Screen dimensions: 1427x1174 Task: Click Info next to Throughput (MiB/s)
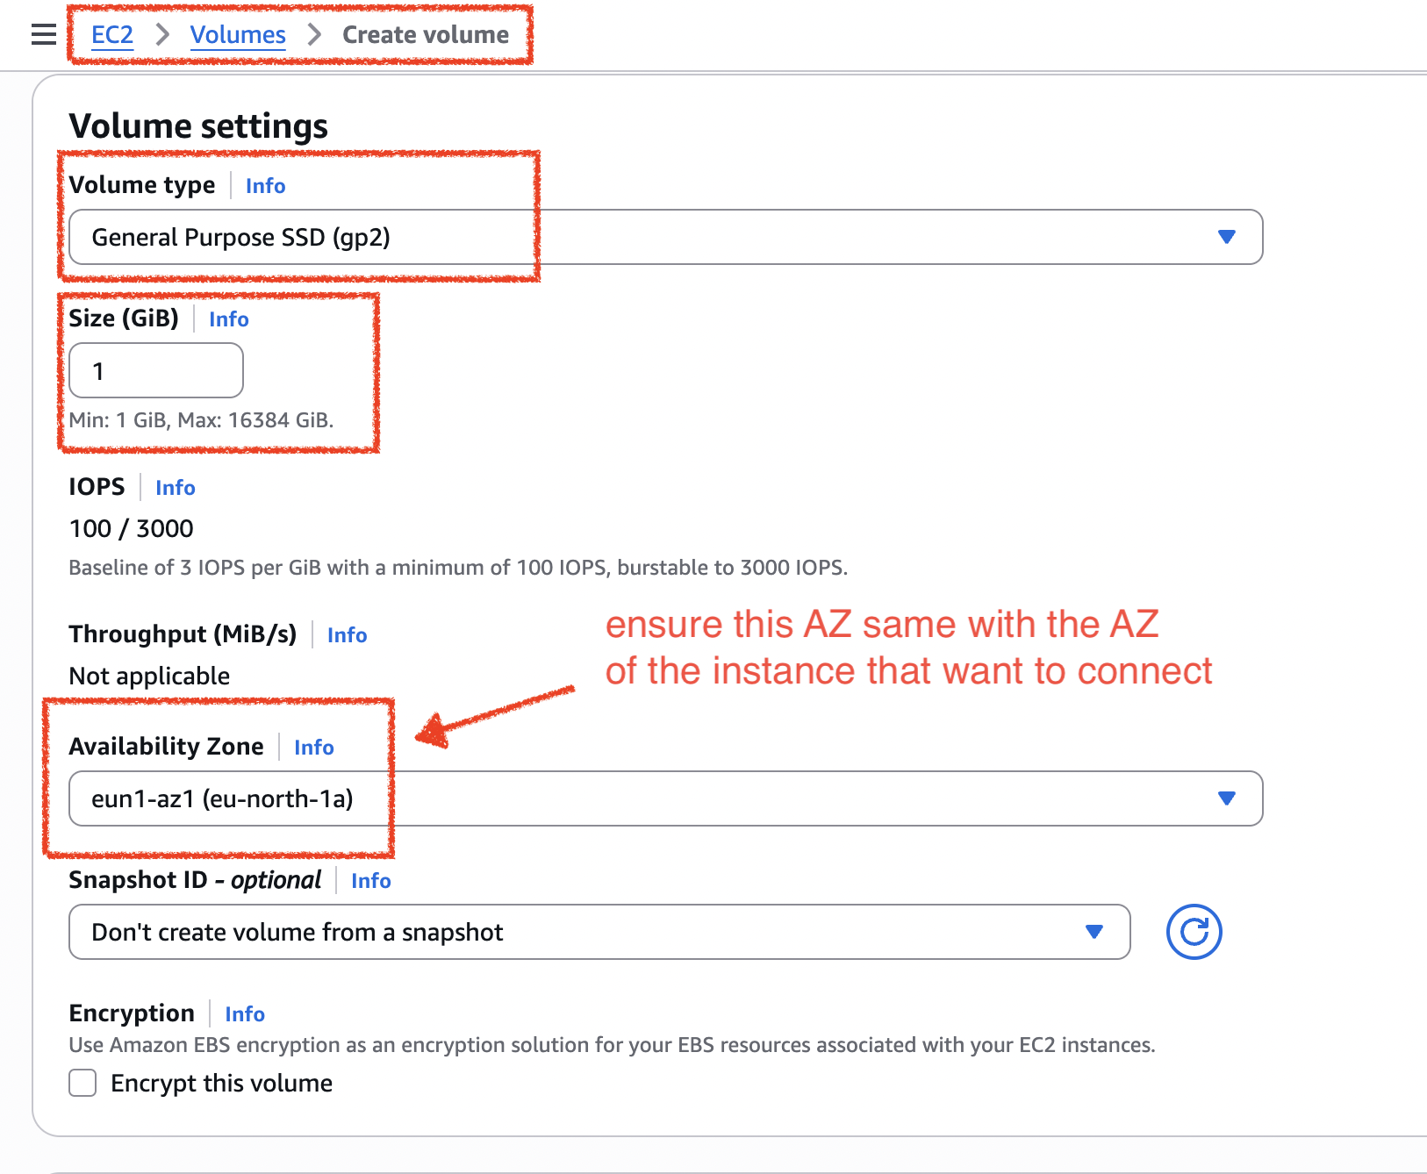346,634
